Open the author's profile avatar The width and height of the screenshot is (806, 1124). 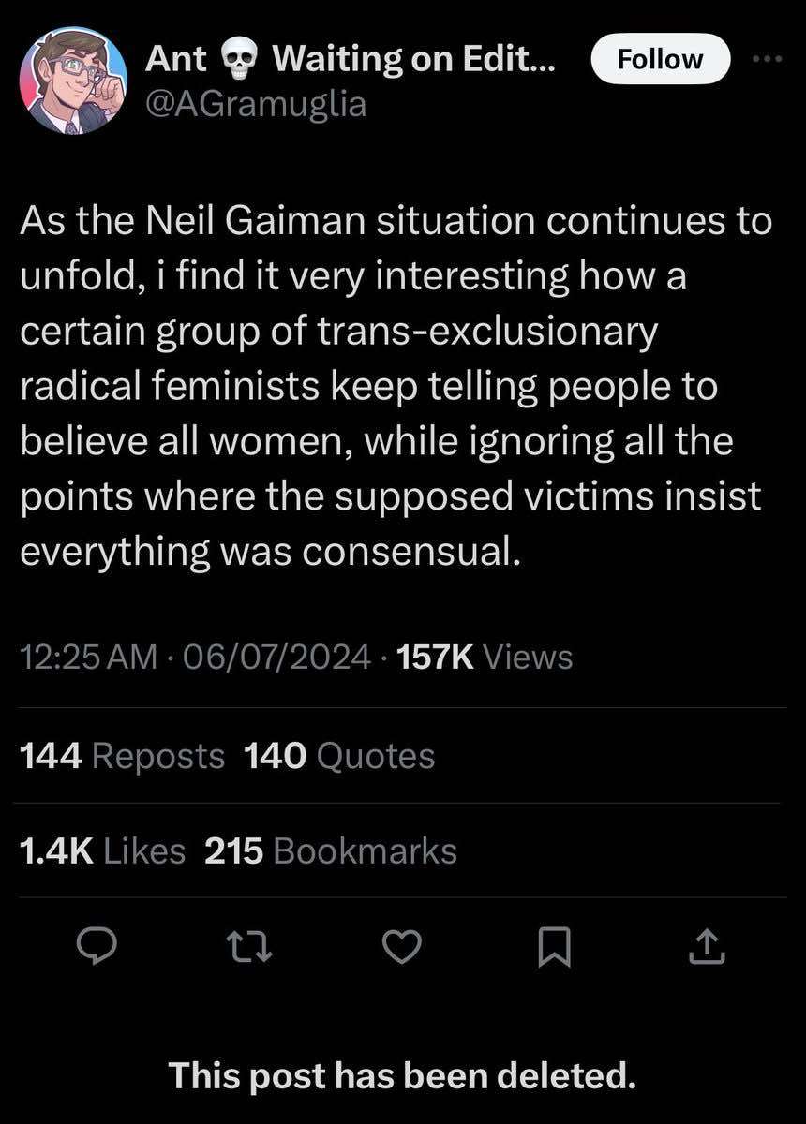[x=74, y=81]
